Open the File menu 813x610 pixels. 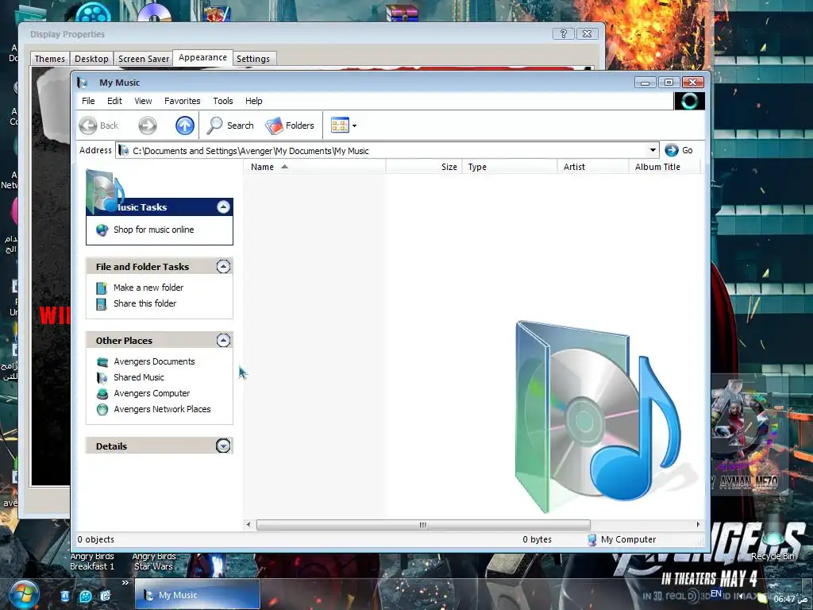88,101
